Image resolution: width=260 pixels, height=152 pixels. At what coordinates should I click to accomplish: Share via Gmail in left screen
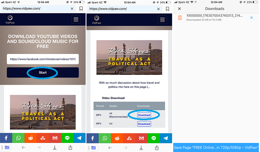[55, 138]
